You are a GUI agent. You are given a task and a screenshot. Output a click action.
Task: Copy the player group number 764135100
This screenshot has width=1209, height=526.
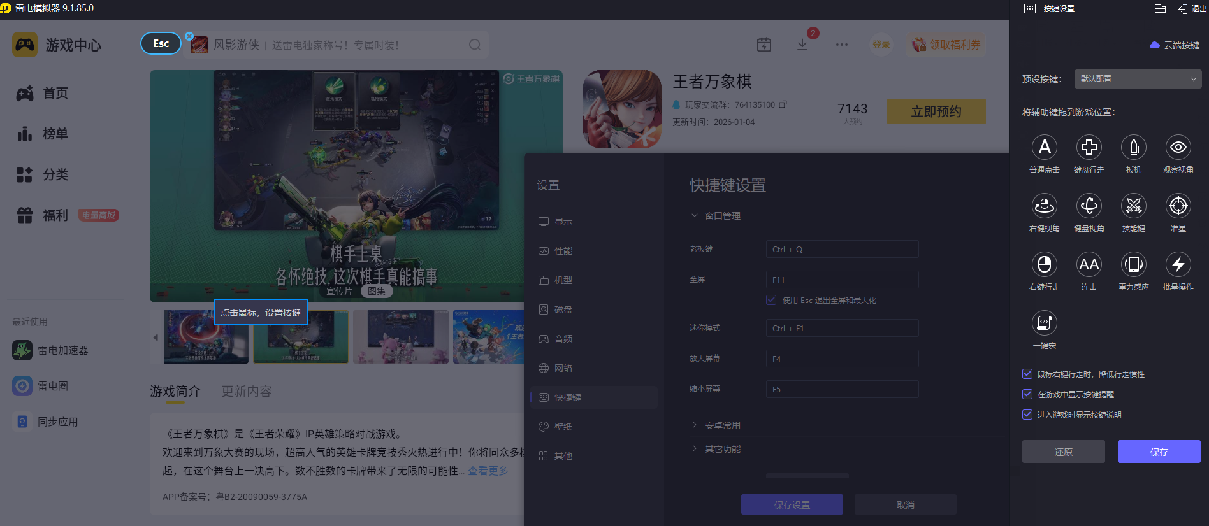click(x=783, y=104)
